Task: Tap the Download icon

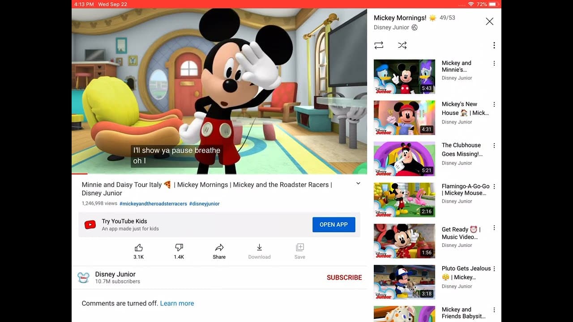Action: point(259,248)
